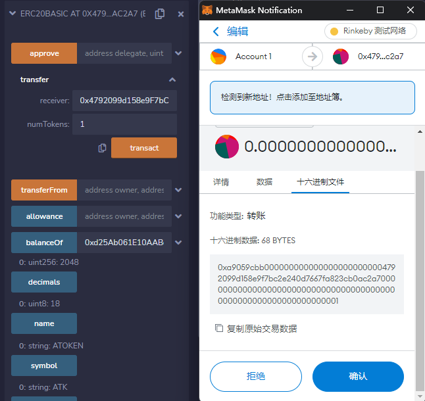
Task: Expand the transferFrom function parameters
Action: (178, 190)
